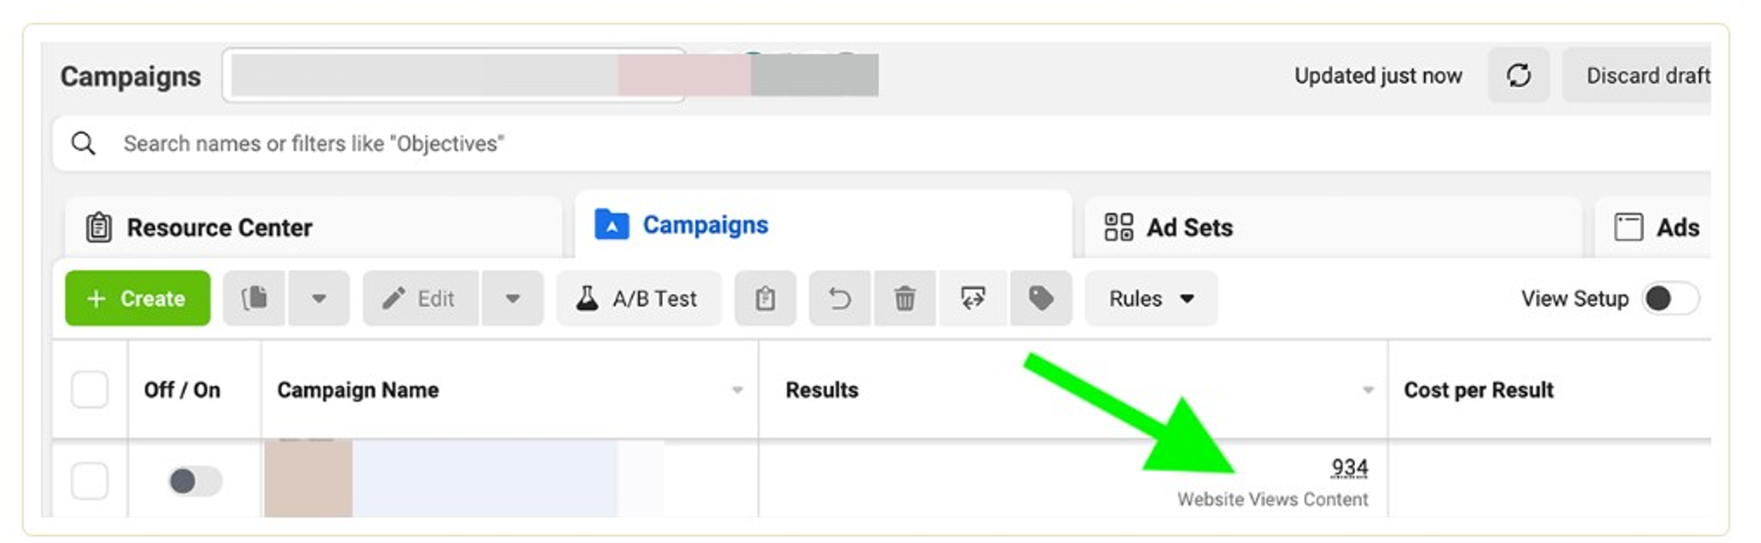The image size is (1761, 543).
Task: Check the select-all header checkbox
Action: tap(89, 389)
